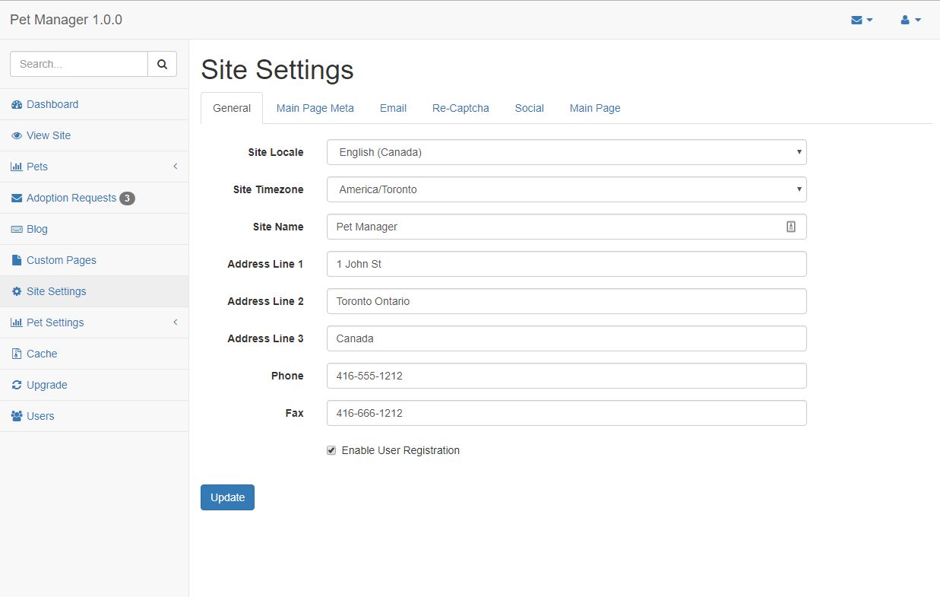Screen dimensions: 940x597
Task: Click into the sidebar Search box
Action: (79, 65)
